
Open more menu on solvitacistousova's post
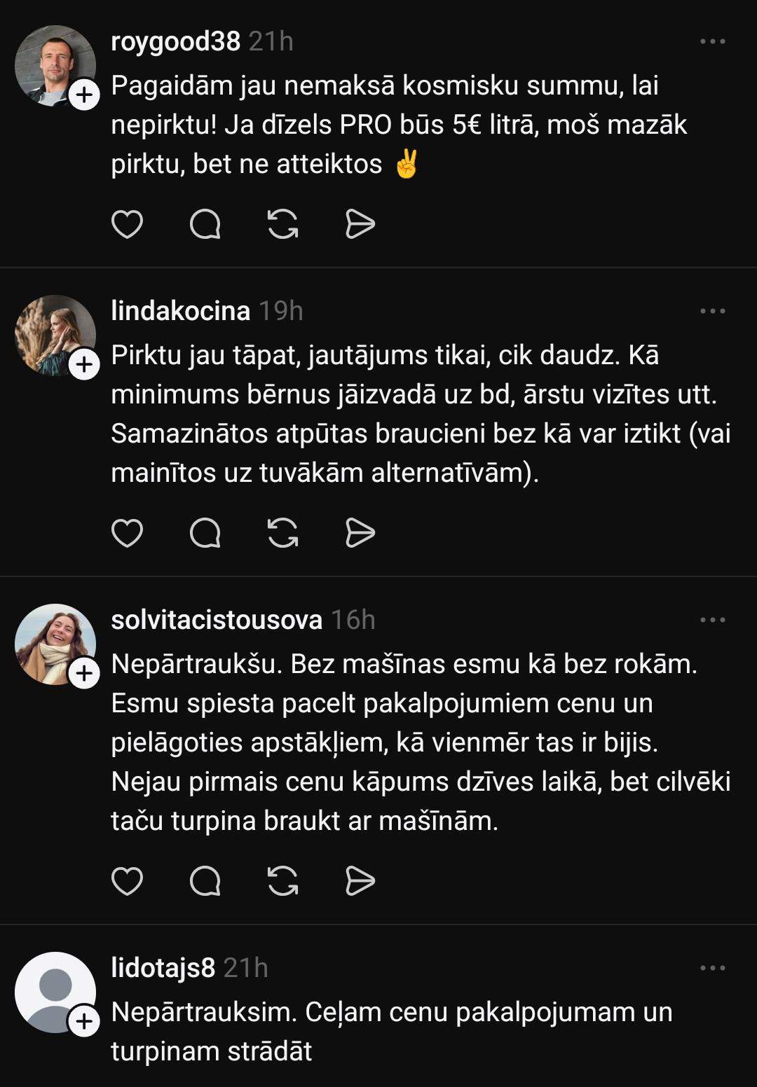click(x=713, y=620)
